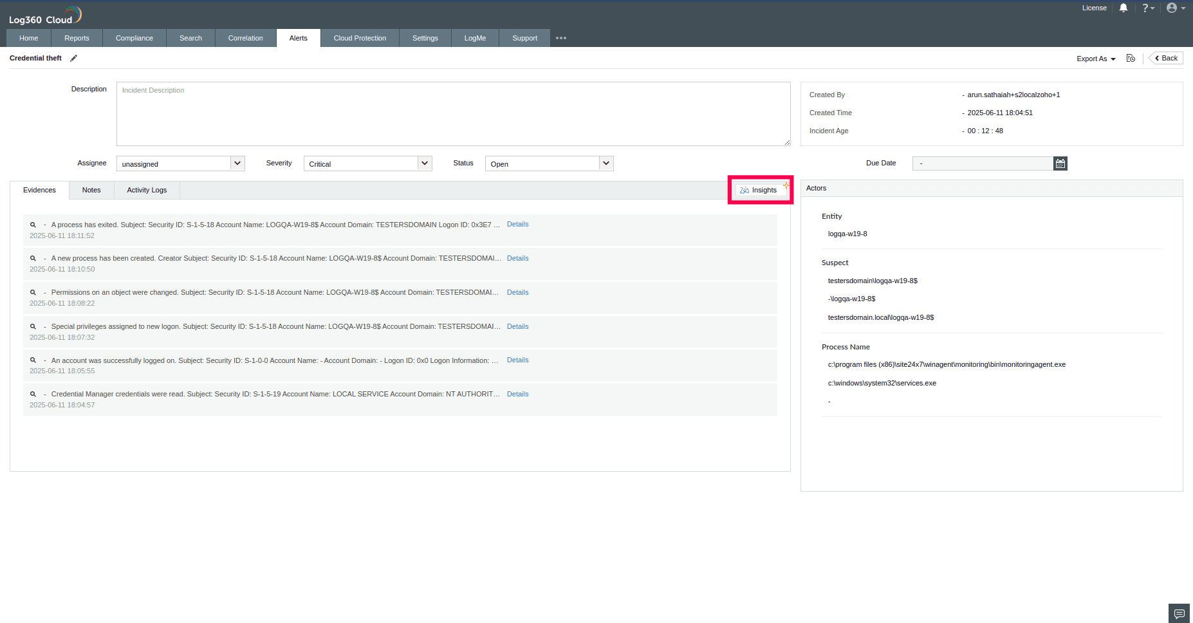Click the ellipsis for more navigation tabs
The width and height of the screenshot is (1193, 623).
tap(560, 38)
